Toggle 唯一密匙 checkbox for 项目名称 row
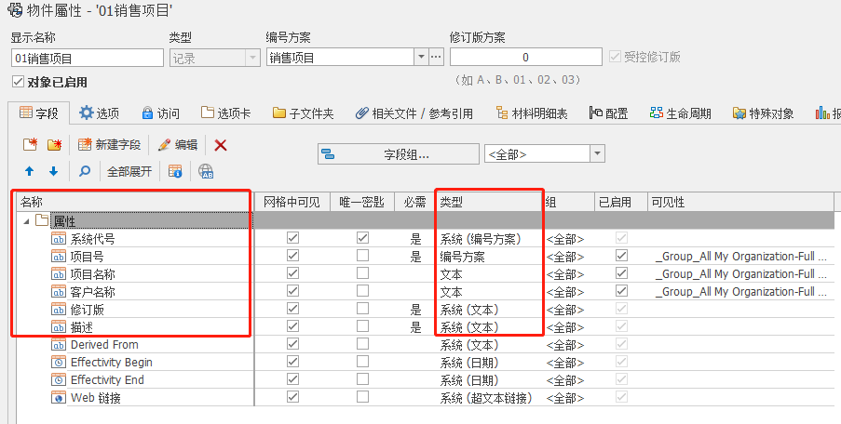 tap(362, 273)
